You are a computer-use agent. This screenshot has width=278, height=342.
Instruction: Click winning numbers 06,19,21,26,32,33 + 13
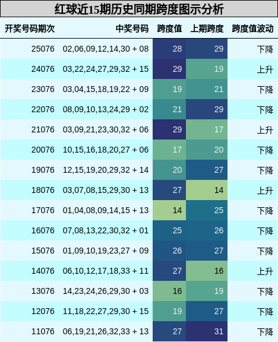coord(106,331)
